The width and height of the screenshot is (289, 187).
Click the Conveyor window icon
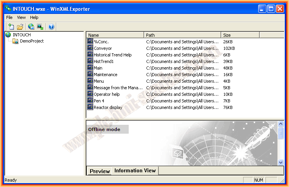point(90,48)
